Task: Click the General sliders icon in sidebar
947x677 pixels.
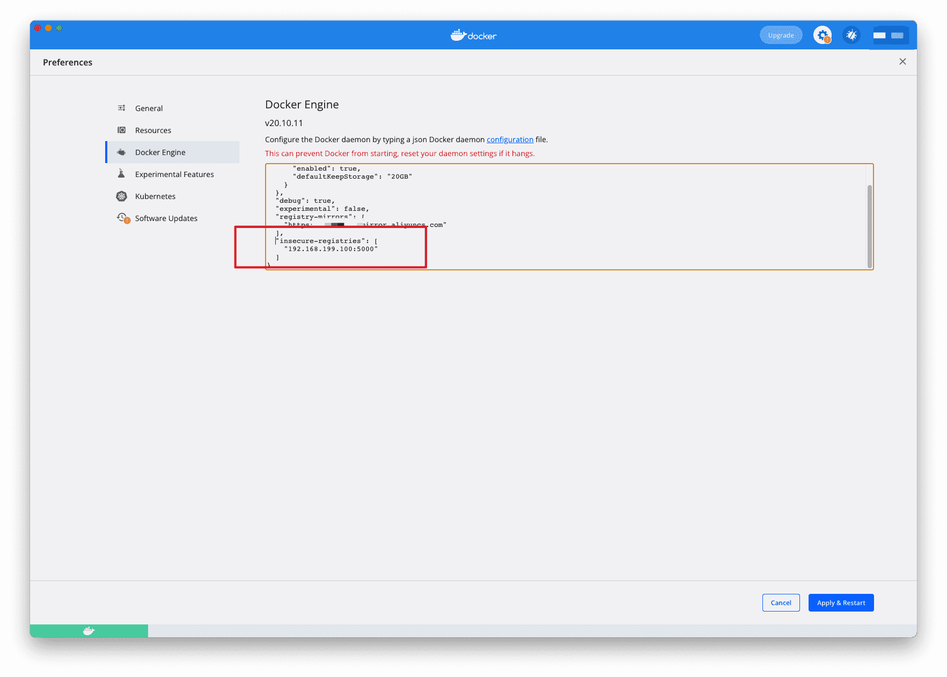Action: [x=122, y=108]
